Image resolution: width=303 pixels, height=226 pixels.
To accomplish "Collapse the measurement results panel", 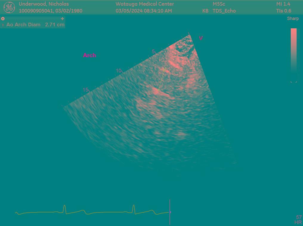I will coord(3,18).
